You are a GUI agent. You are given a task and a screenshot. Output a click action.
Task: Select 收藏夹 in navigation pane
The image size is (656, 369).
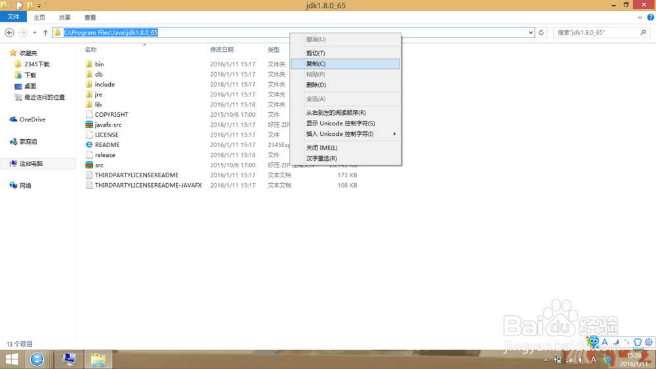(28, 53)
